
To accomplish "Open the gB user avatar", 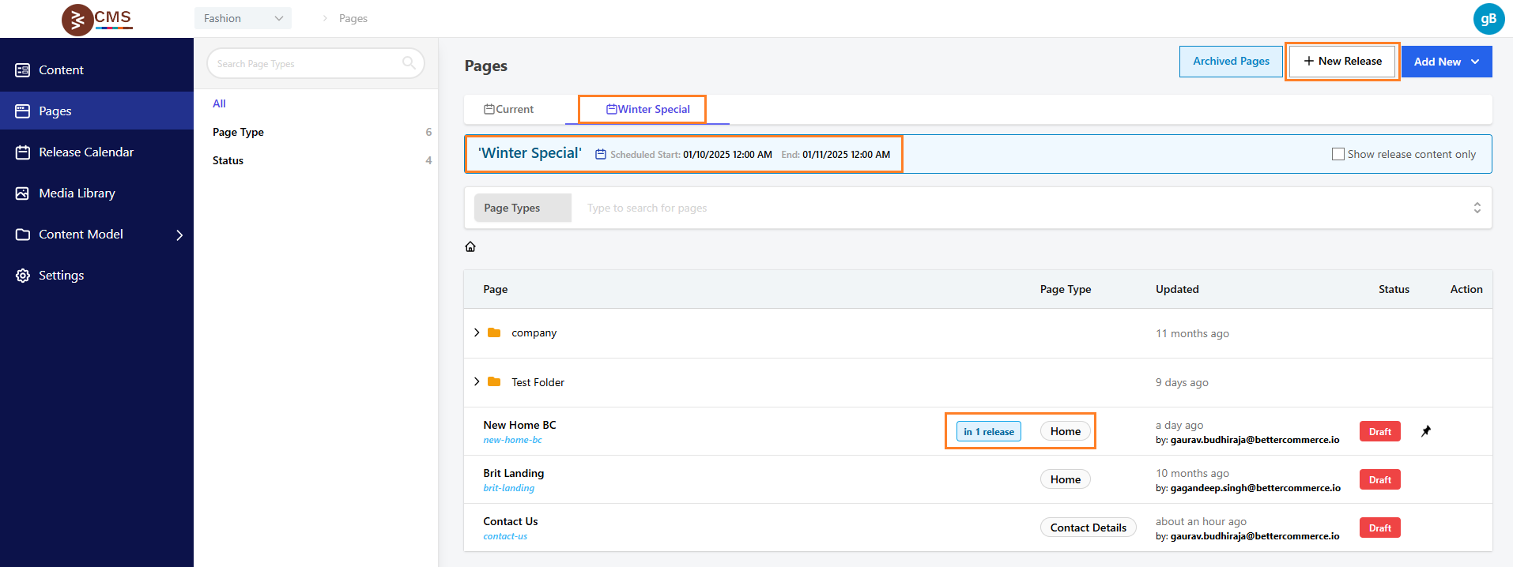I will pyautogui.click(x=1488, y=19).
